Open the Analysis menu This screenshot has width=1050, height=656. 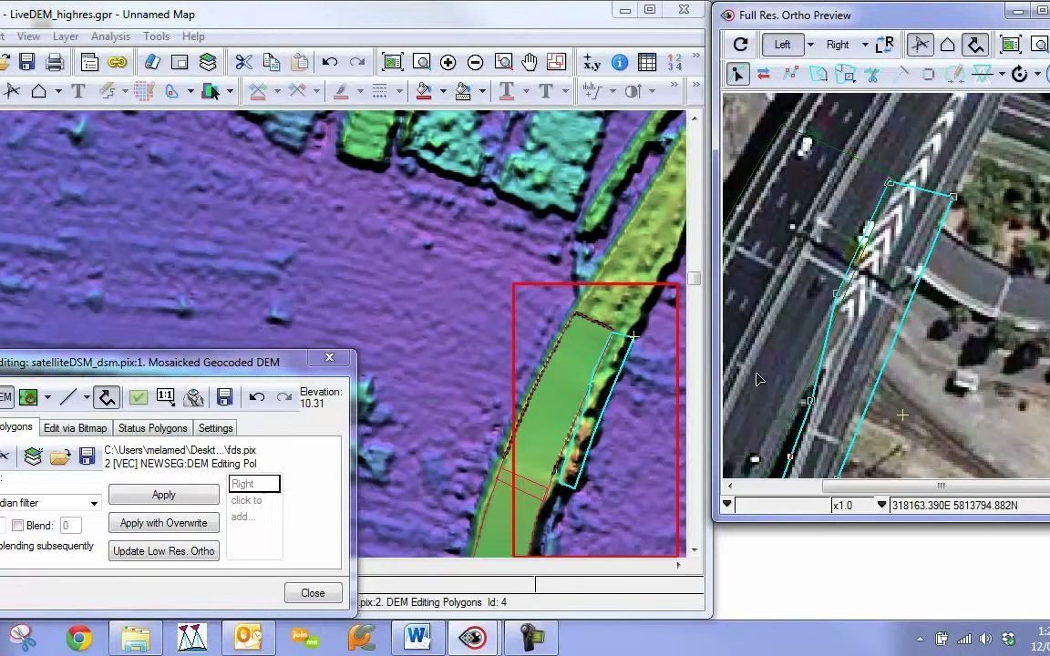tap(110, 36)
